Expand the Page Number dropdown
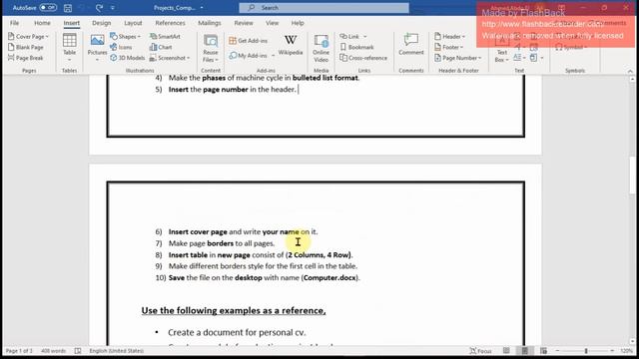The image size is (639, 359). [457, 58]
